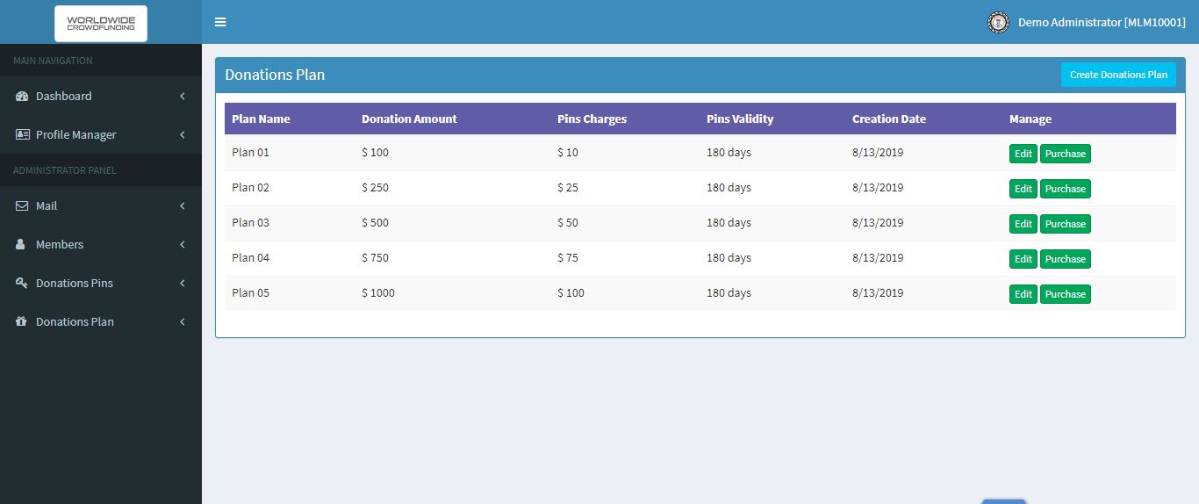Edit Plan 03
This screenshot has height=504, width=1199.
(x=1023, y=224)
